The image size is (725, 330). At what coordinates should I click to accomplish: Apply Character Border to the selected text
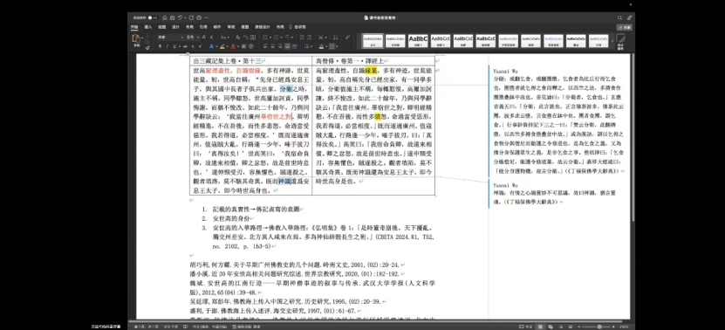coord(253,37)
